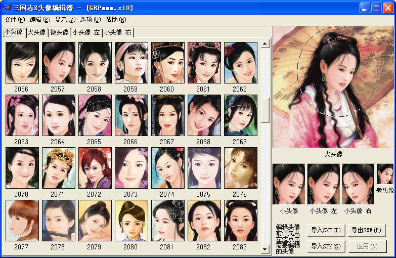This screenshot has width=396, height=258.
Task: Switch to the 小头像 左 tab
Action: coord(86,32)
